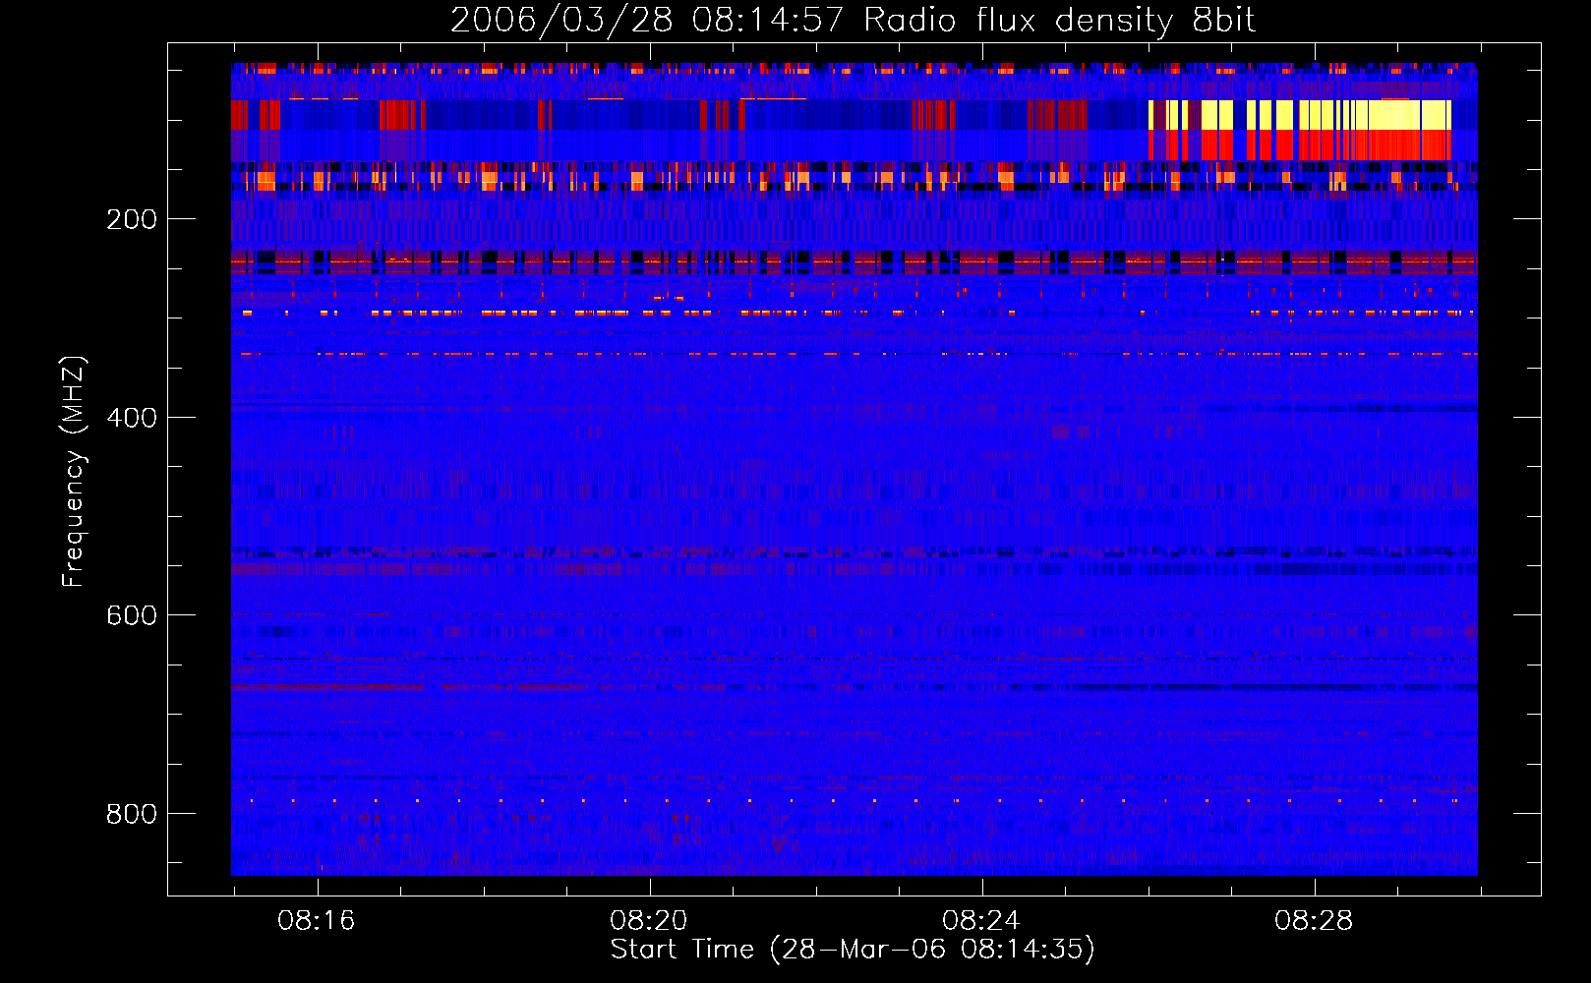Click the 800 frequency tick label
Viewport: 1591px width, 983px height.
coord(132,814)
